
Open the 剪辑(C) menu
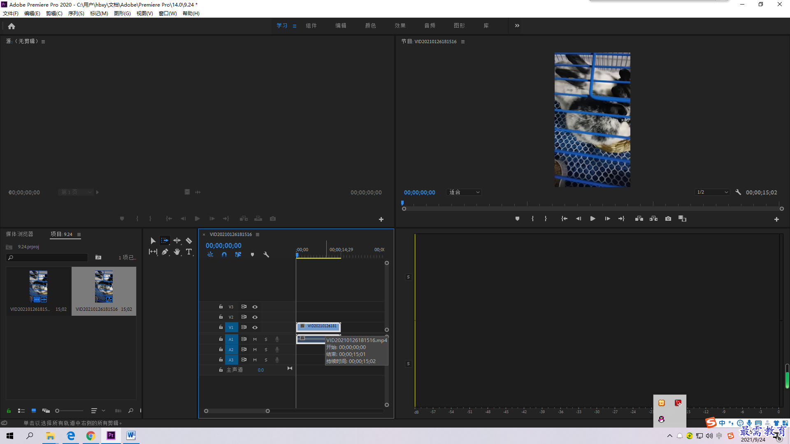tap(54, 13)
